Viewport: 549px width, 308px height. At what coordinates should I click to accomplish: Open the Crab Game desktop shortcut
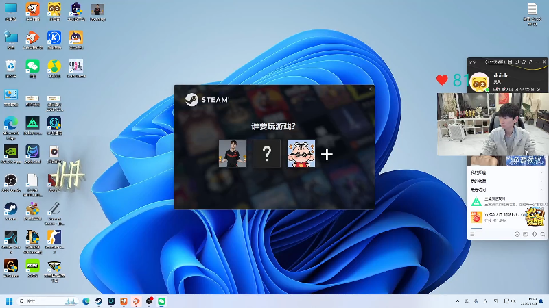click(76, 68)
